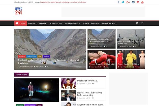Open Doordarshan turns 57 headline
The width and height of the screenshot is (159, 106).
[x=88, y=81]
